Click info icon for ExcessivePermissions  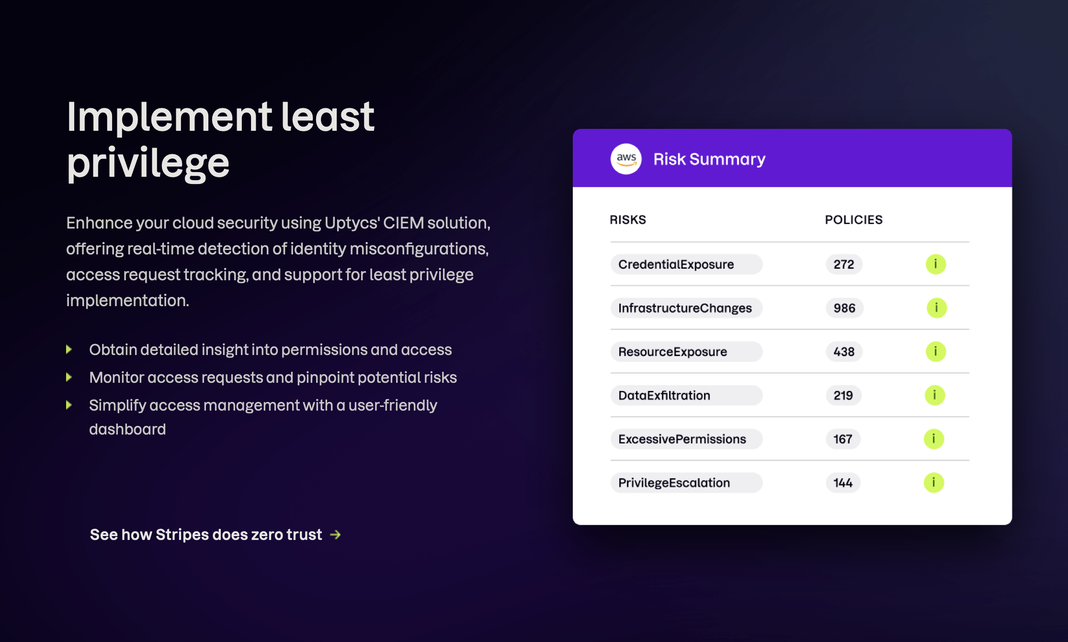(933, 439)
